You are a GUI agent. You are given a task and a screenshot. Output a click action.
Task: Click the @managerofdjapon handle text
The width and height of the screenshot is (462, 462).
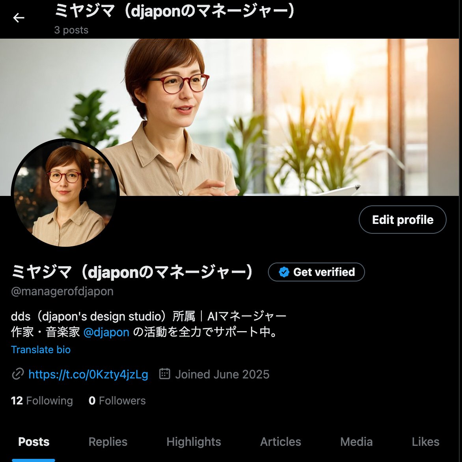[x=62, y=291]
